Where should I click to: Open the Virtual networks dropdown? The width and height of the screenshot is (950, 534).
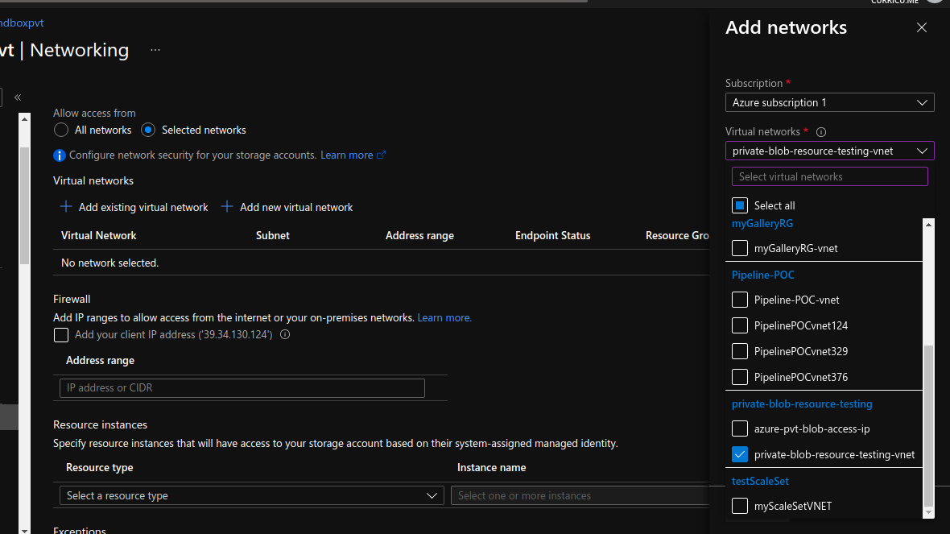(x=829, y=151)
